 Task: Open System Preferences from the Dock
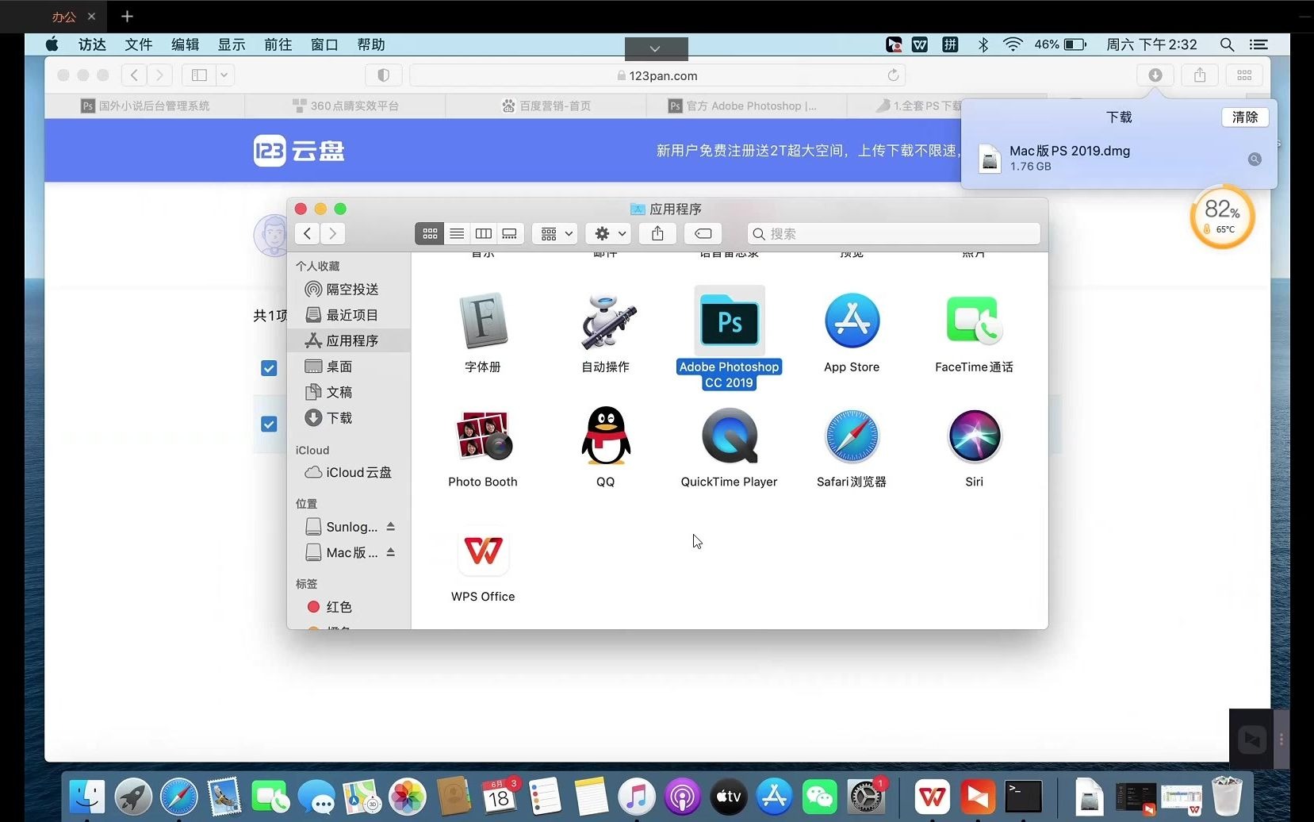coord(865,796)
